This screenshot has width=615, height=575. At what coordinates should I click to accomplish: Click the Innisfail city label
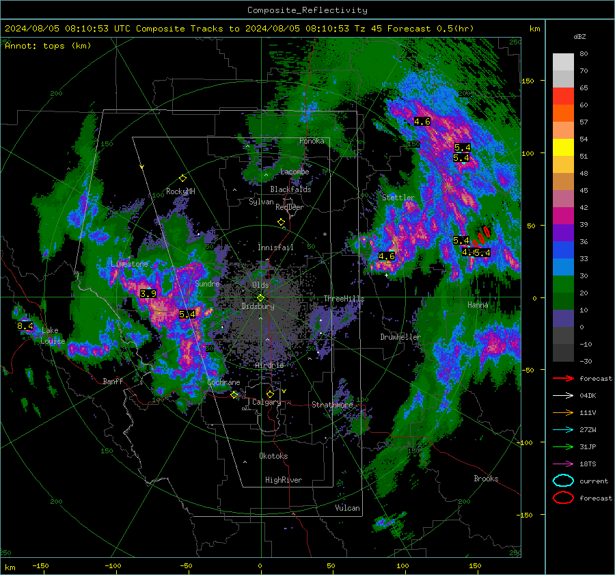(x=275, y=248)
